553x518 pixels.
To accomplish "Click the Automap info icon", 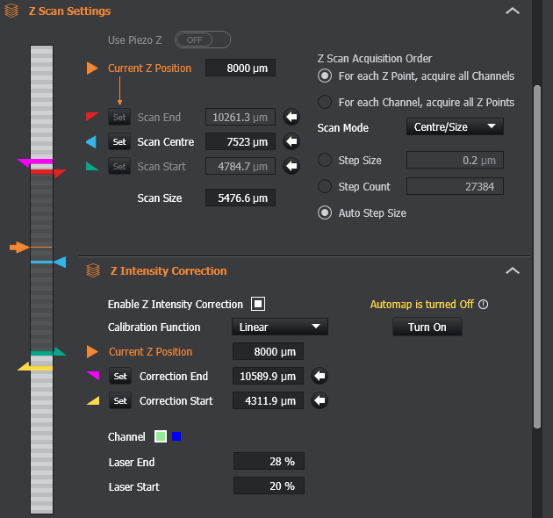I will tap(483, 304).
